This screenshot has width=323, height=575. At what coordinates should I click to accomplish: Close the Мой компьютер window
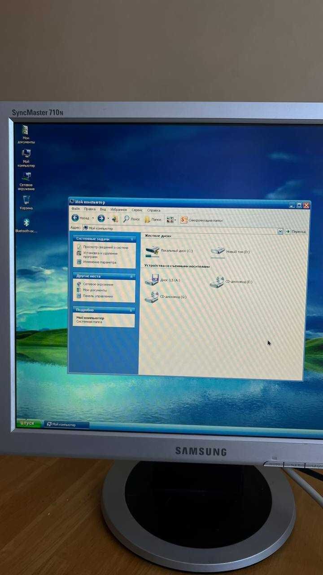tap(306, 205)
